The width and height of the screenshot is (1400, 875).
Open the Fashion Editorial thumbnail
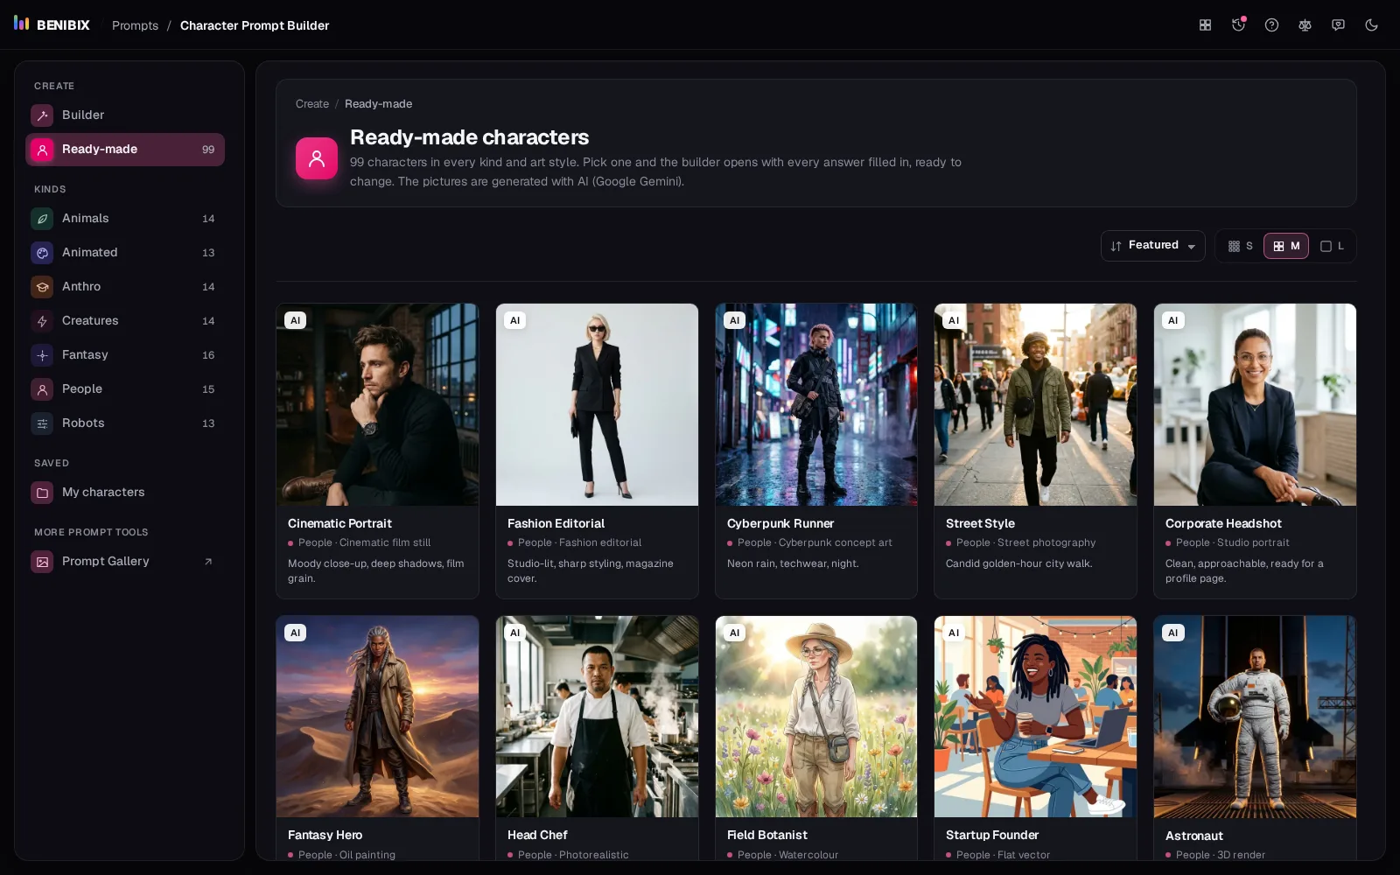click(x=597, y=404)
